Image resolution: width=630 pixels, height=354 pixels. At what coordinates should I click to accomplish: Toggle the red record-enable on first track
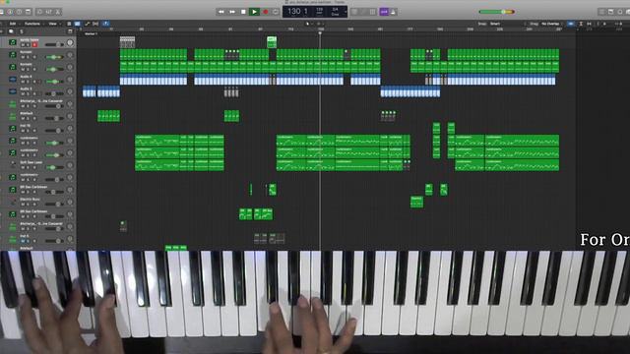tap(34, 45)
